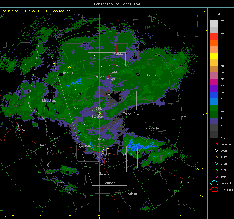Click the yellow diamond marker near RockyMH
Viewport: 234px width, 219px height.
[x=69, y=68]
